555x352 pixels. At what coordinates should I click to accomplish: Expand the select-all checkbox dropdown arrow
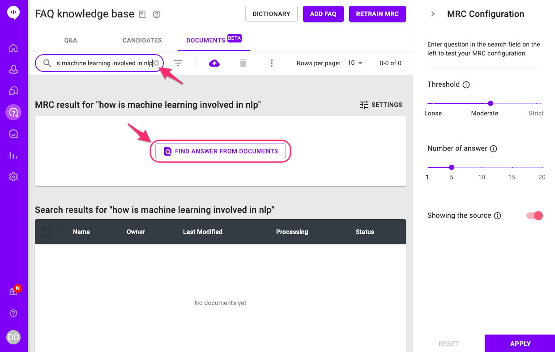click(x=60, y=232)
